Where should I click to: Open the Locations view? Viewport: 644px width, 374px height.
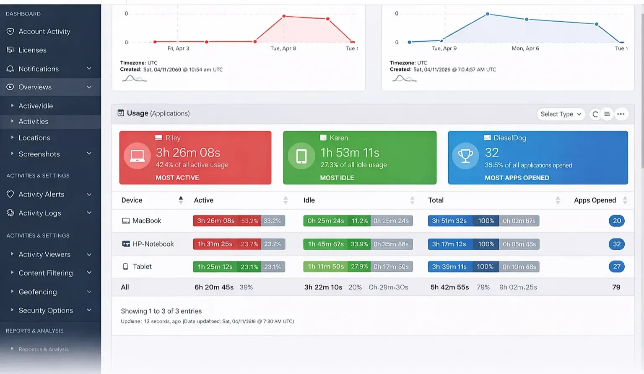[34, 138]
